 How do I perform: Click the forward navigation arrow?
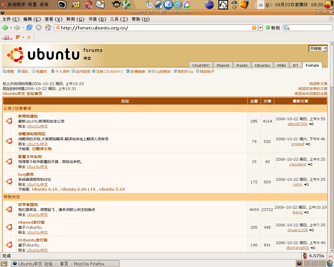(17, 28)
